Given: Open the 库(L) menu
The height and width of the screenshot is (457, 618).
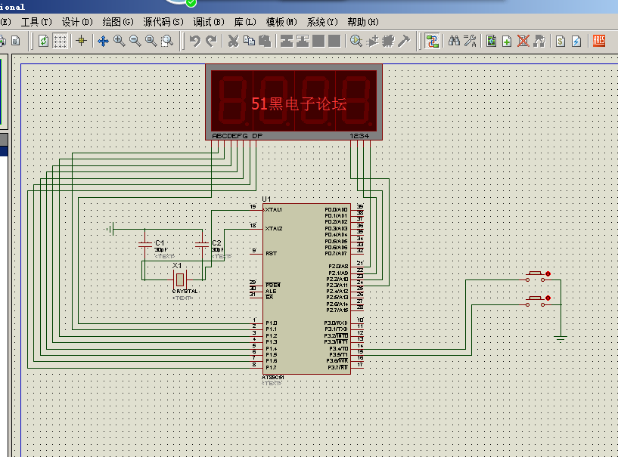Looking at the screenshot, I should pyautogui.click(x=245, y=22).
